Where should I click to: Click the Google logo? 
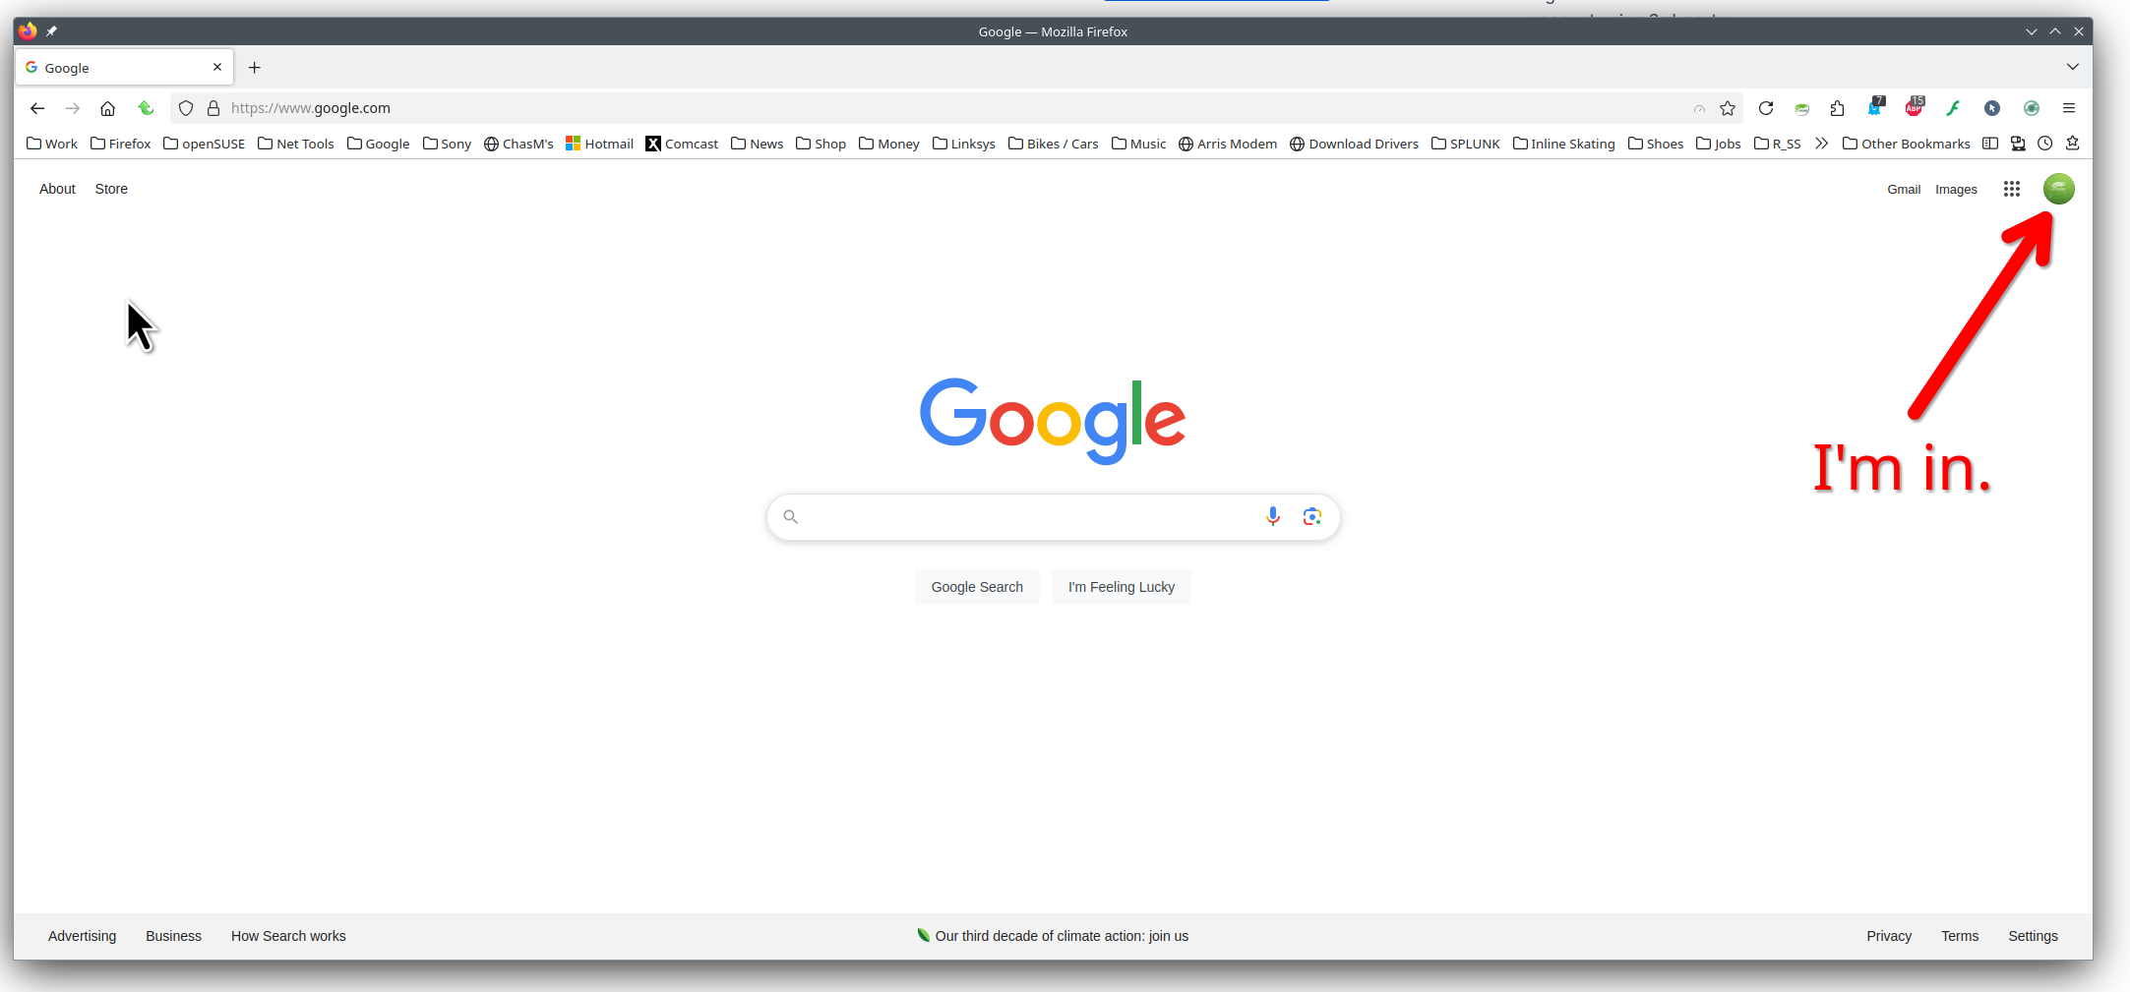(x=1053, y=420)
